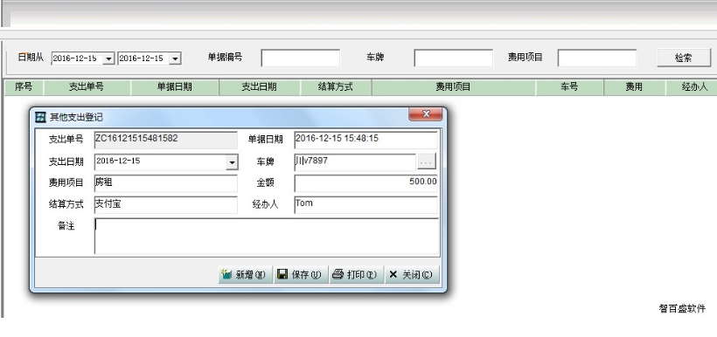Click the 费用项目 filter input field in toolbar

click(x=596, y=58)
